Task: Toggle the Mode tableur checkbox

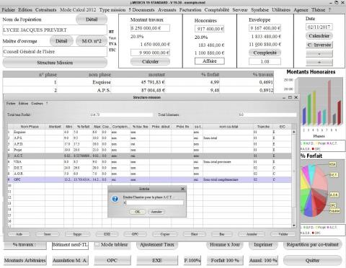Action: pyautogui.click(x=97, y=244)
